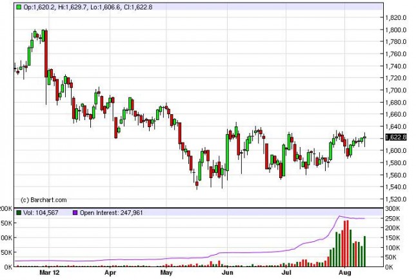Image resolution: width=416 pixels, height=280 pixels.
Task: Click the last green volume bar
Action: tap(365, 252)
